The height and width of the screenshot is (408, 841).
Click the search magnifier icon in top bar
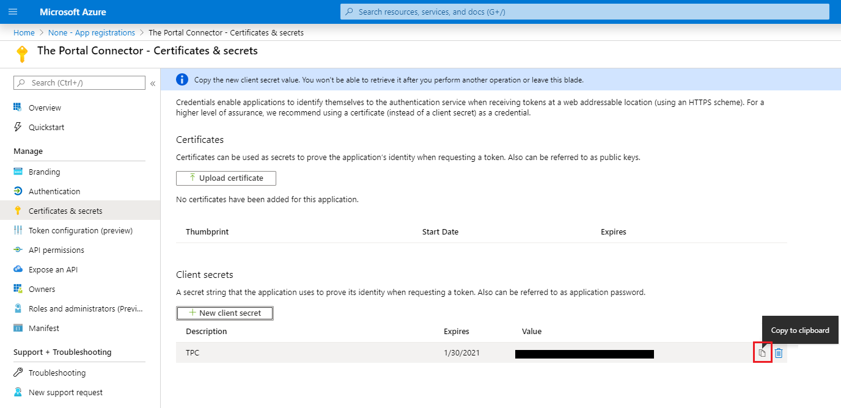point(349,12)
